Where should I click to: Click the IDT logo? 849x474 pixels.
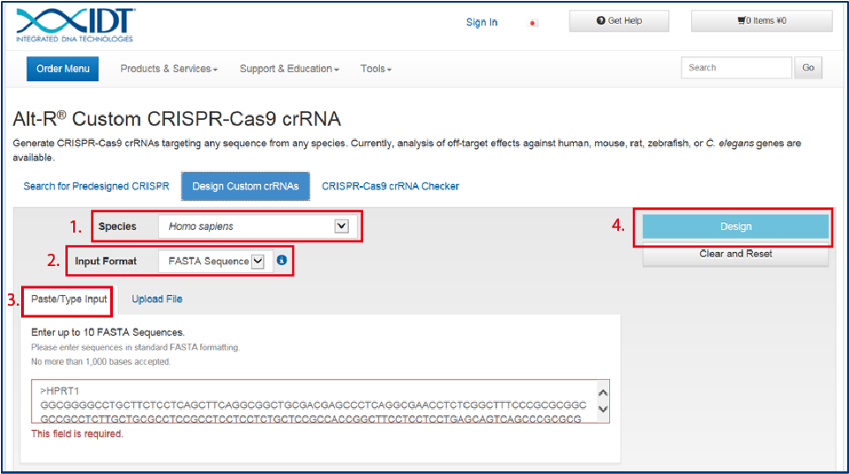(75, 26)
